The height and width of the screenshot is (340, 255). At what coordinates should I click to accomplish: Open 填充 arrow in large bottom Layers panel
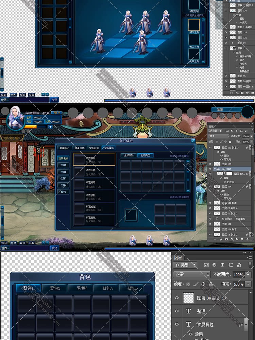(x=248, y=284)
